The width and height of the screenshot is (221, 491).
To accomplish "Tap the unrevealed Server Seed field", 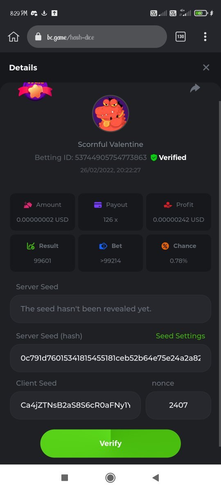I will (x=110, y=309).
